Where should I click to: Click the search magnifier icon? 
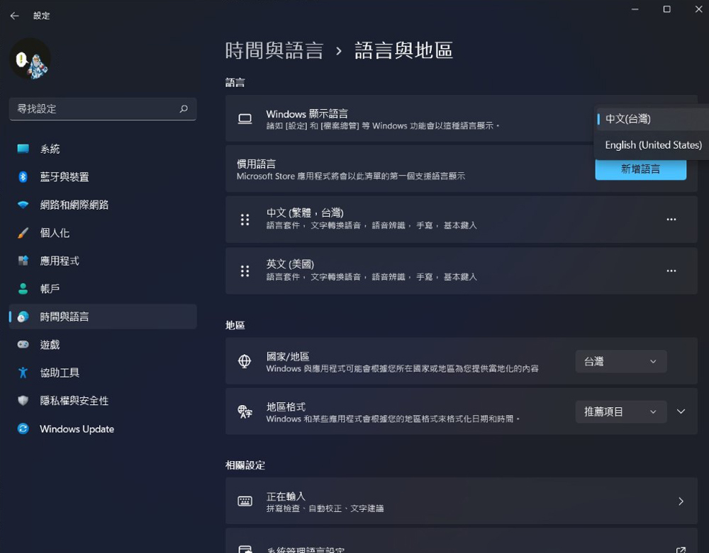[184, 109]
